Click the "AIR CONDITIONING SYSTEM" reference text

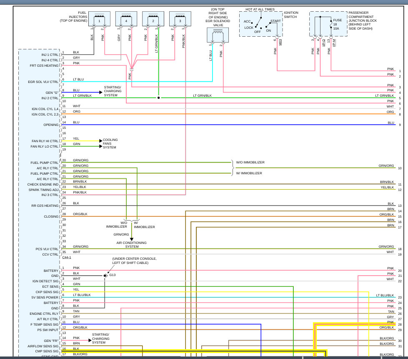point(131,245)
